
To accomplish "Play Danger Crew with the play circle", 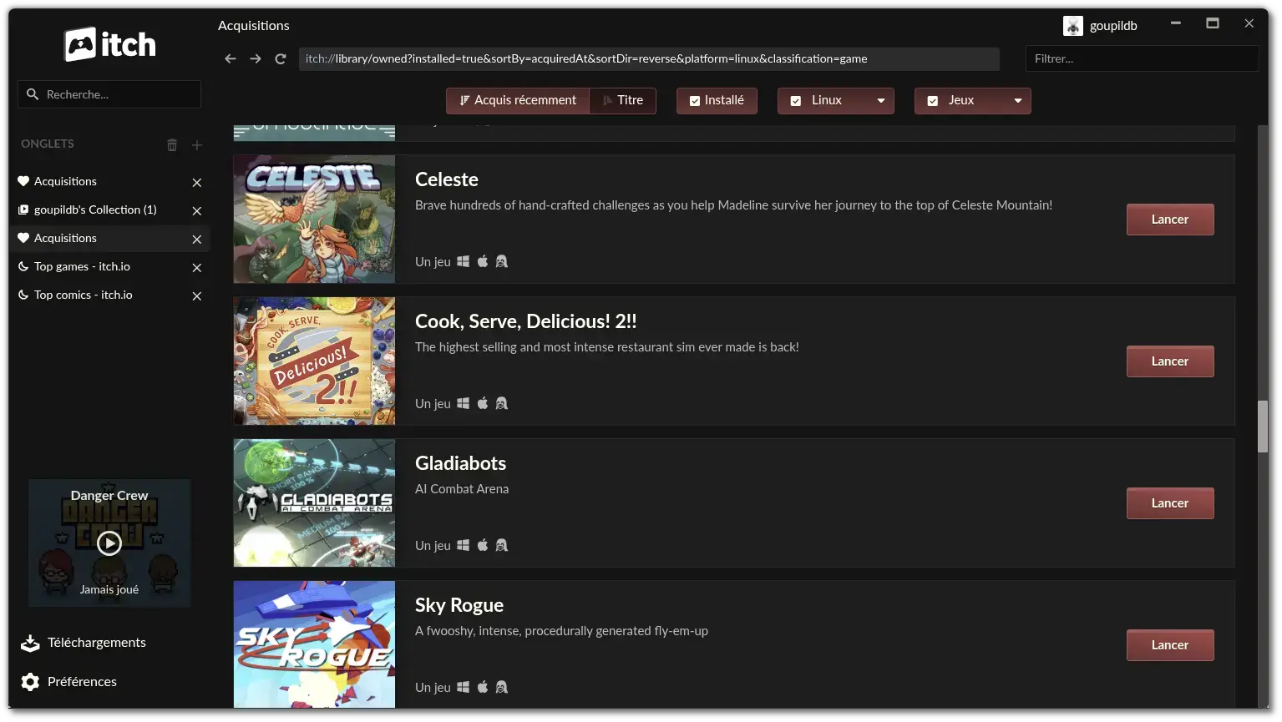I will 109,543.
